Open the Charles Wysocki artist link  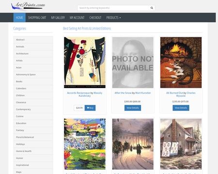pos(186,94)
